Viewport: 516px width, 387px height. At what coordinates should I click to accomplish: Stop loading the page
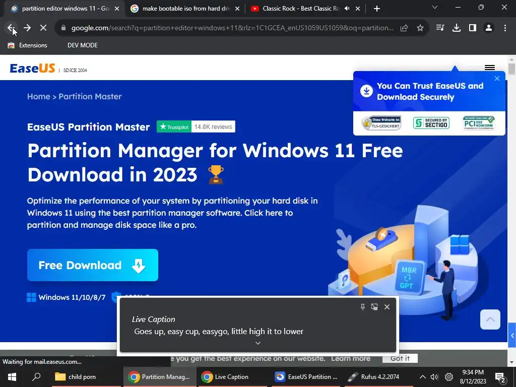point(43,28)
